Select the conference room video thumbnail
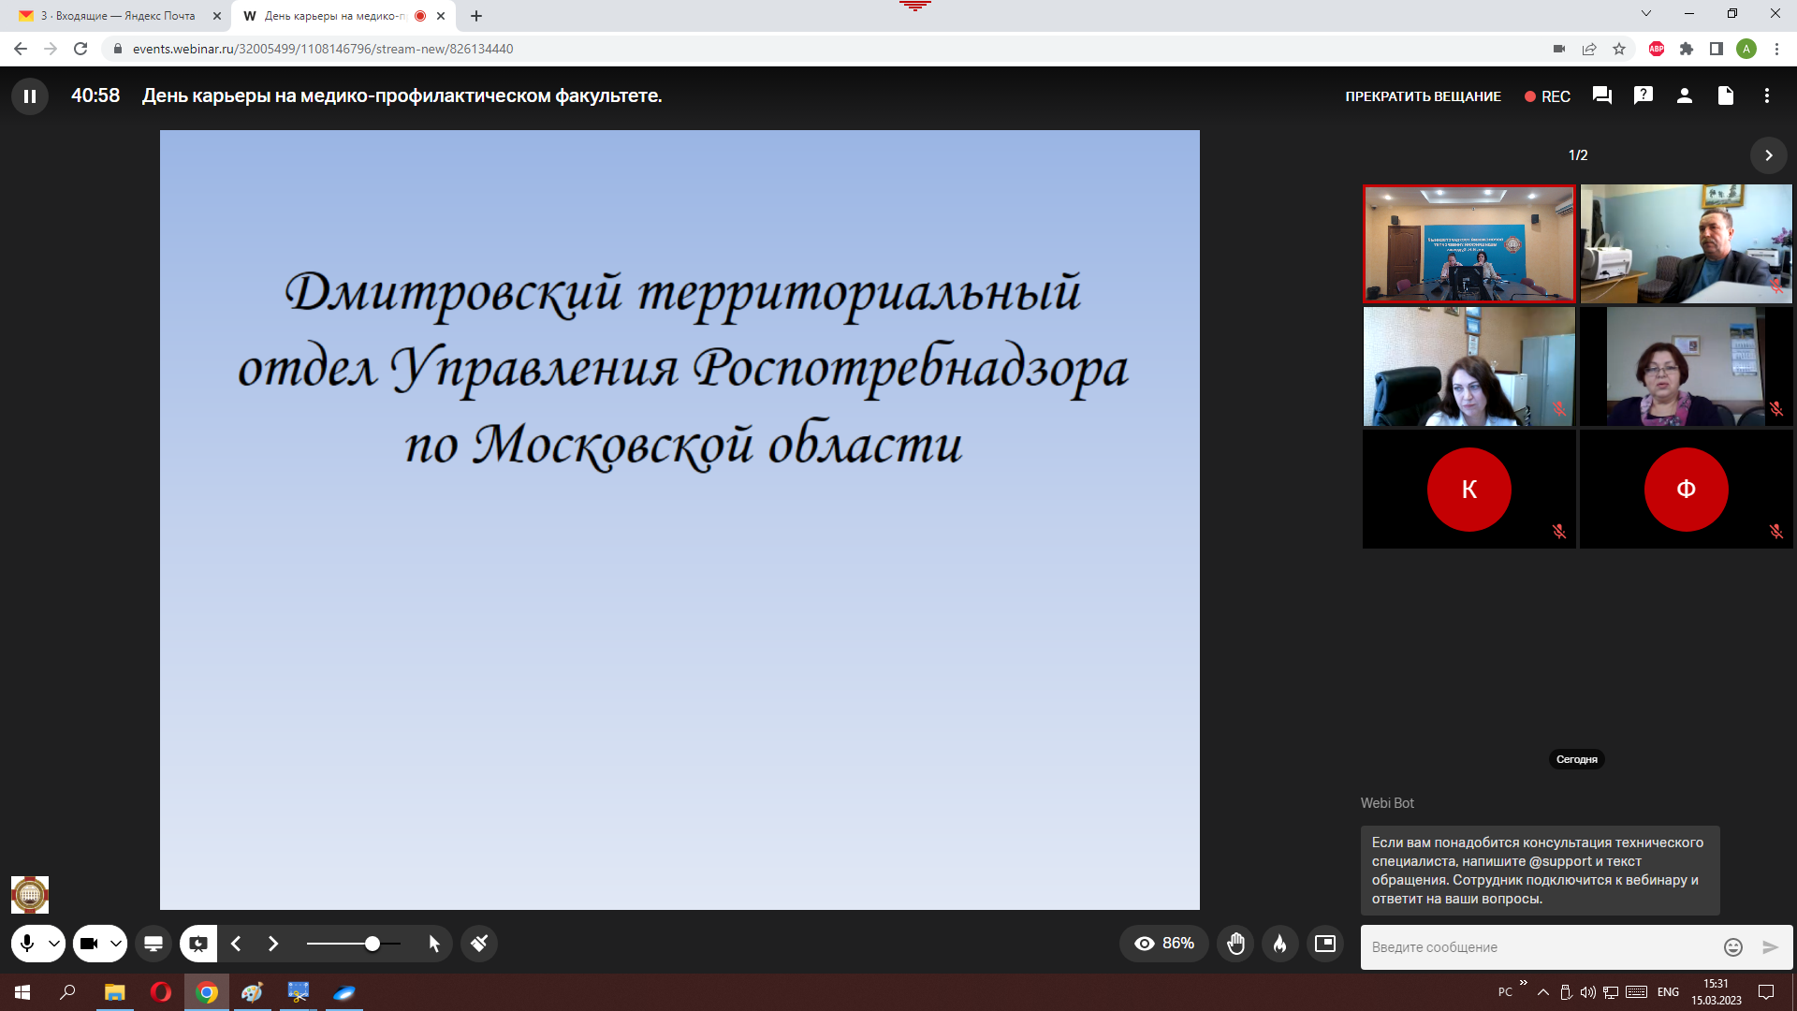 (x=1468, y=243)
